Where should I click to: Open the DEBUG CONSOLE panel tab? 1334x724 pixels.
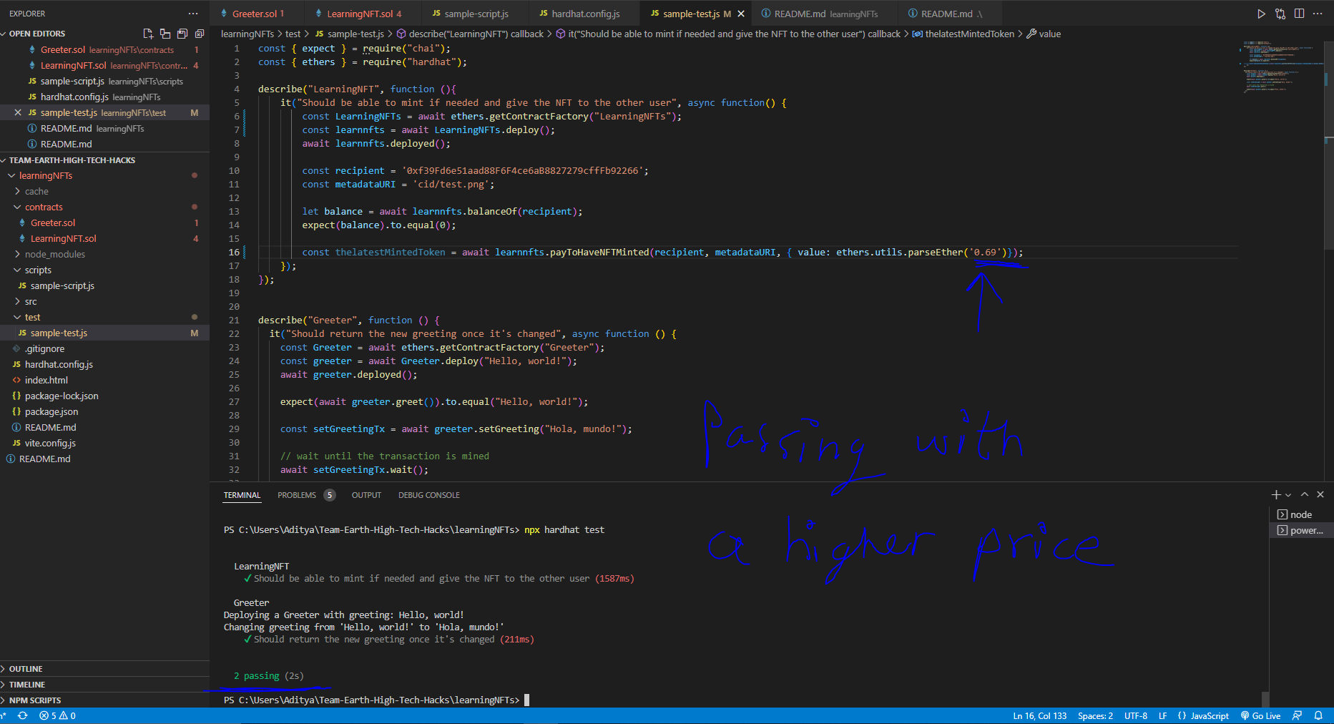point(428,495)
